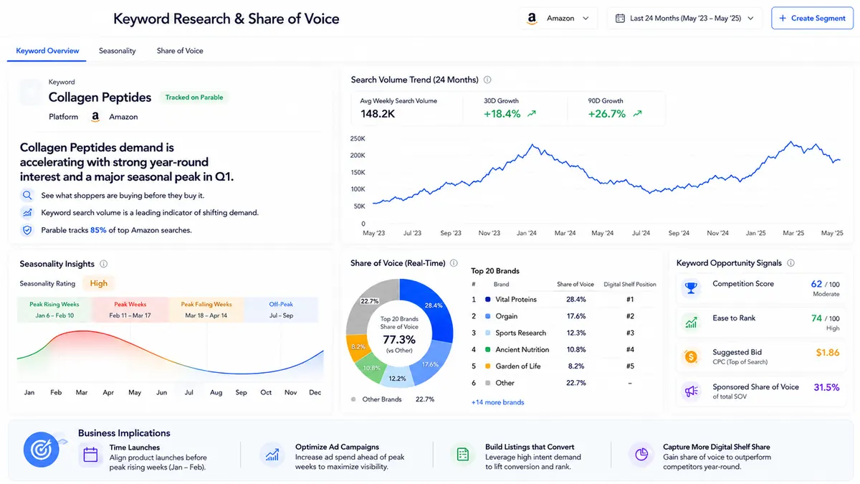Switch to the Keyword Overview tab

point(47,51)
